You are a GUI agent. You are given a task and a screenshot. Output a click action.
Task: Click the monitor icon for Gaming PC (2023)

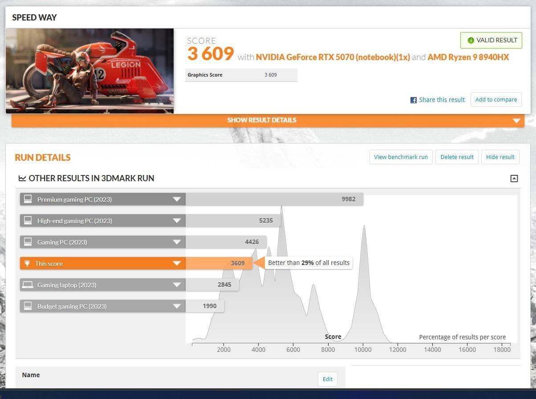coord(28,242)
